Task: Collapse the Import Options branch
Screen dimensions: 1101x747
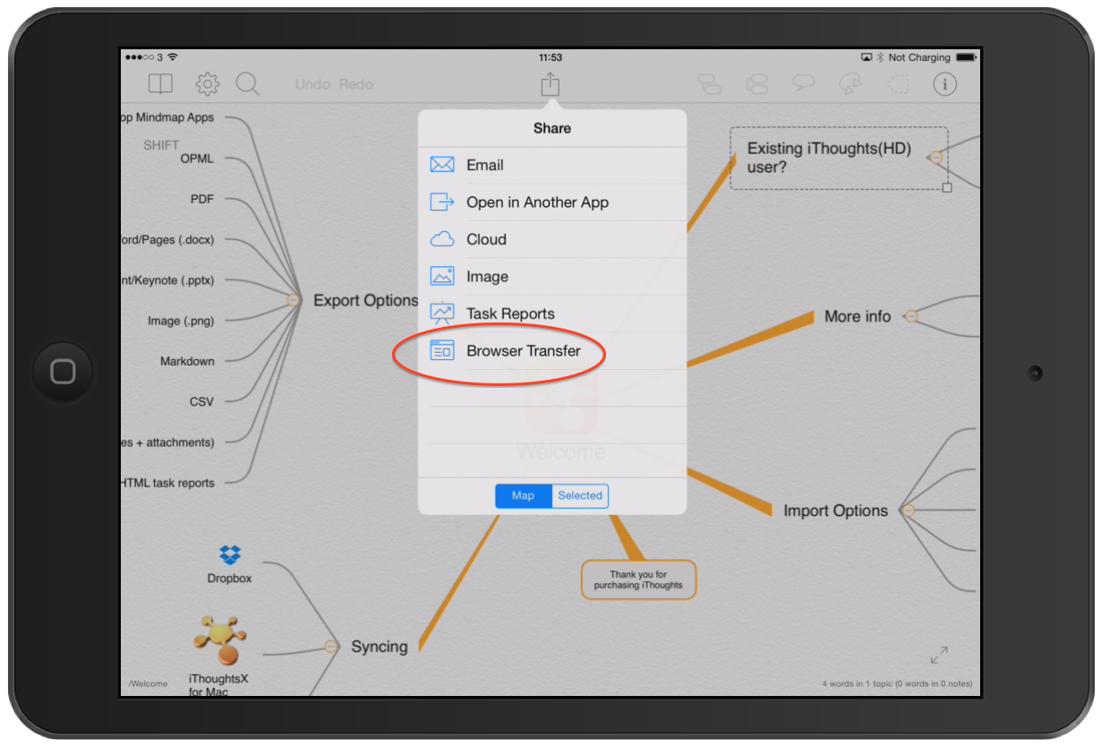Action: 908,511
